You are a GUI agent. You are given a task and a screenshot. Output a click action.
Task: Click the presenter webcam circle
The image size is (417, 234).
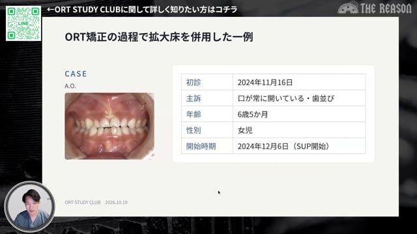click(x=30, y=207)
